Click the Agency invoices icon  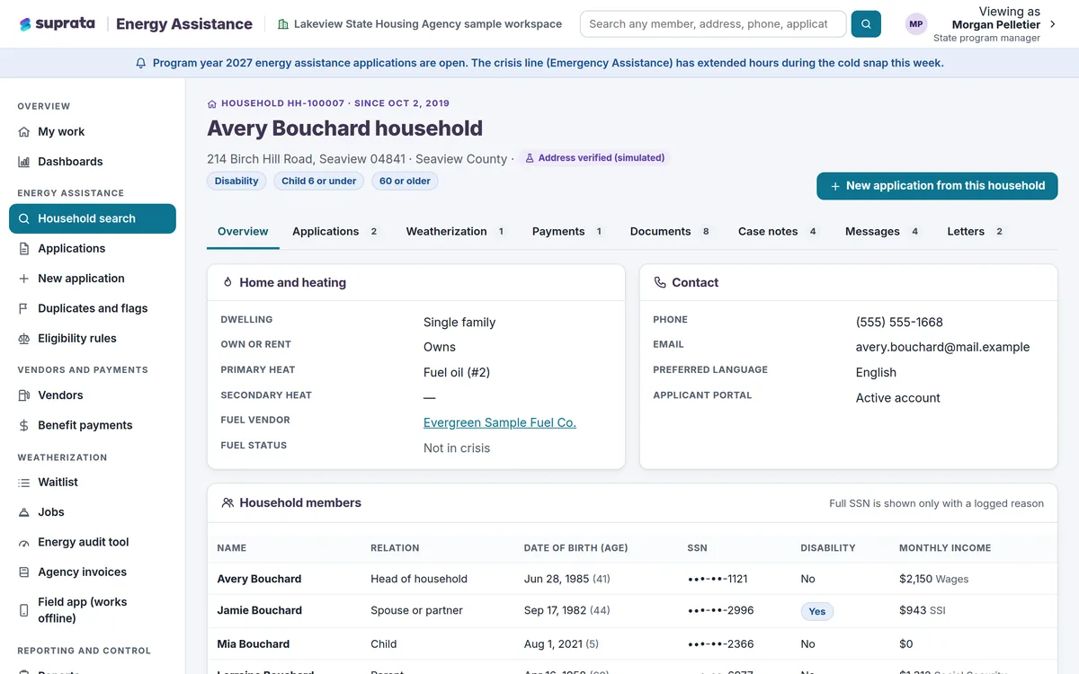(x=24, y=572)
